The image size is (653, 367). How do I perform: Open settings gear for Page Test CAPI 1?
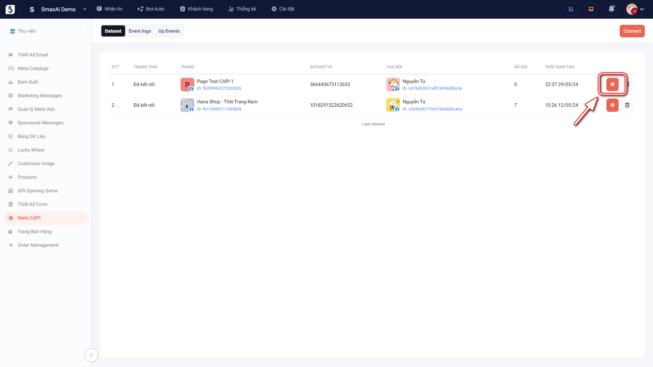[x=612, y=84]
